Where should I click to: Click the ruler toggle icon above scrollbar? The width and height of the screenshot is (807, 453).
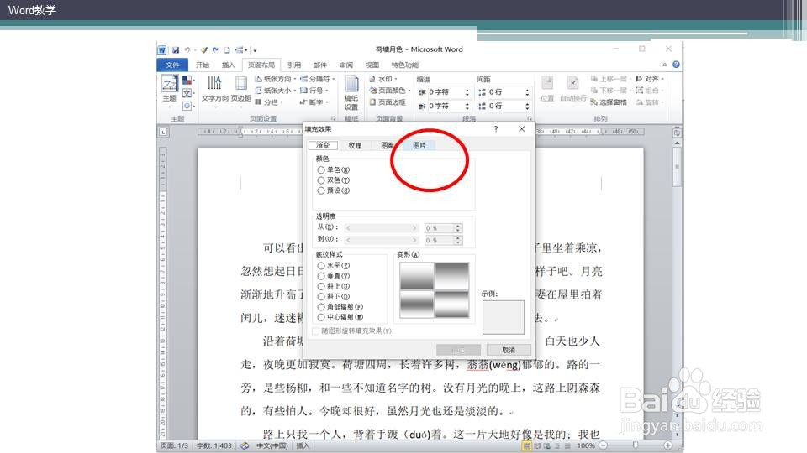coord(677,133)
